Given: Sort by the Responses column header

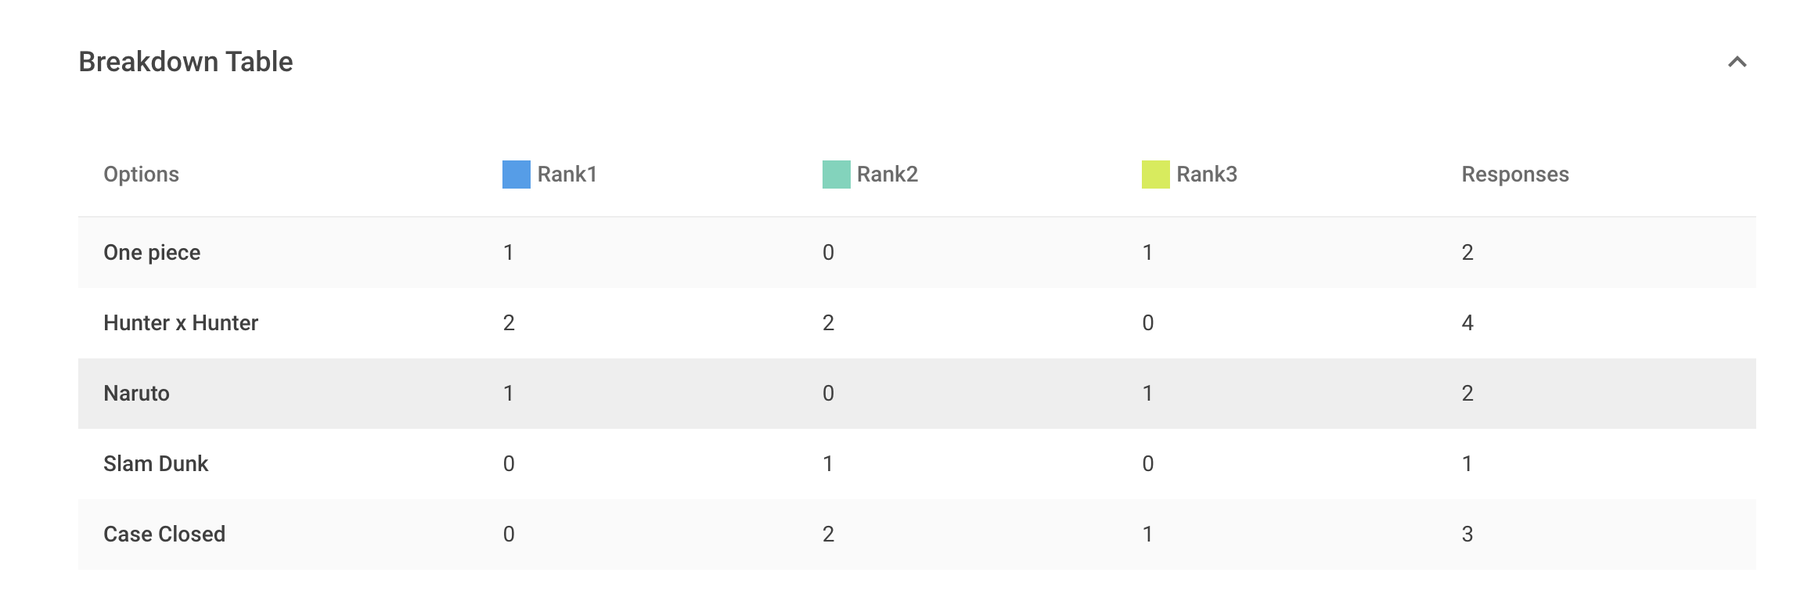Looking at the screenshot, I should pyautogui.click(x=1515, y=174).
